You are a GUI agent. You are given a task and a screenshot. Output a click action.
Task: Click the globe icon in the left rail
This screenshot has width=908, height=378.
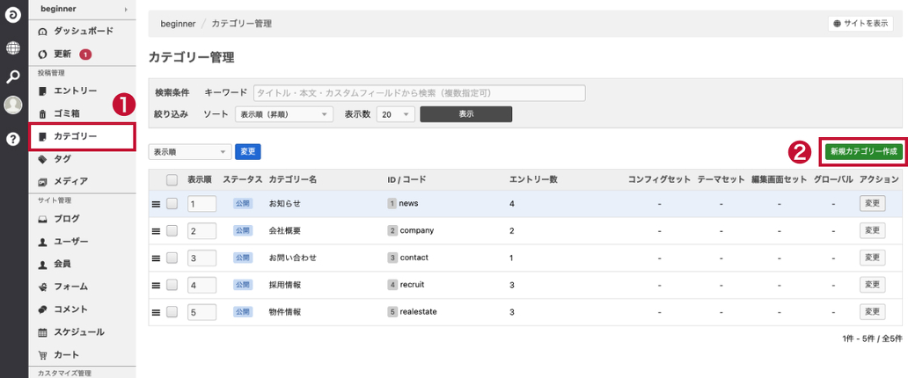tap(12, 48)
